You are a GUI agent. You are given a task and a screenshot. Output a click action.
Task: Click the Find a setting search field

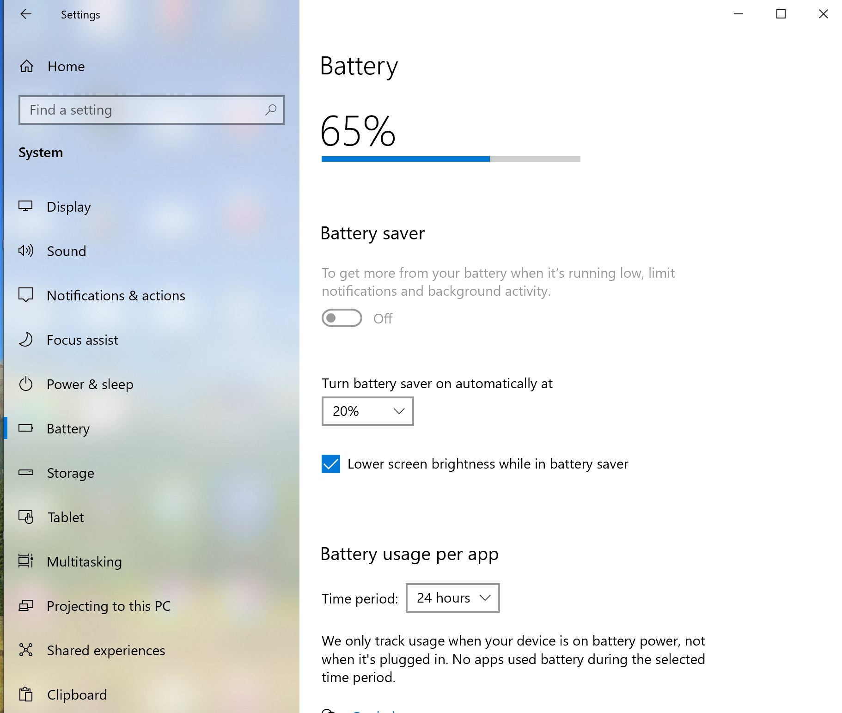pyautogui.click(x=152, y=110)
